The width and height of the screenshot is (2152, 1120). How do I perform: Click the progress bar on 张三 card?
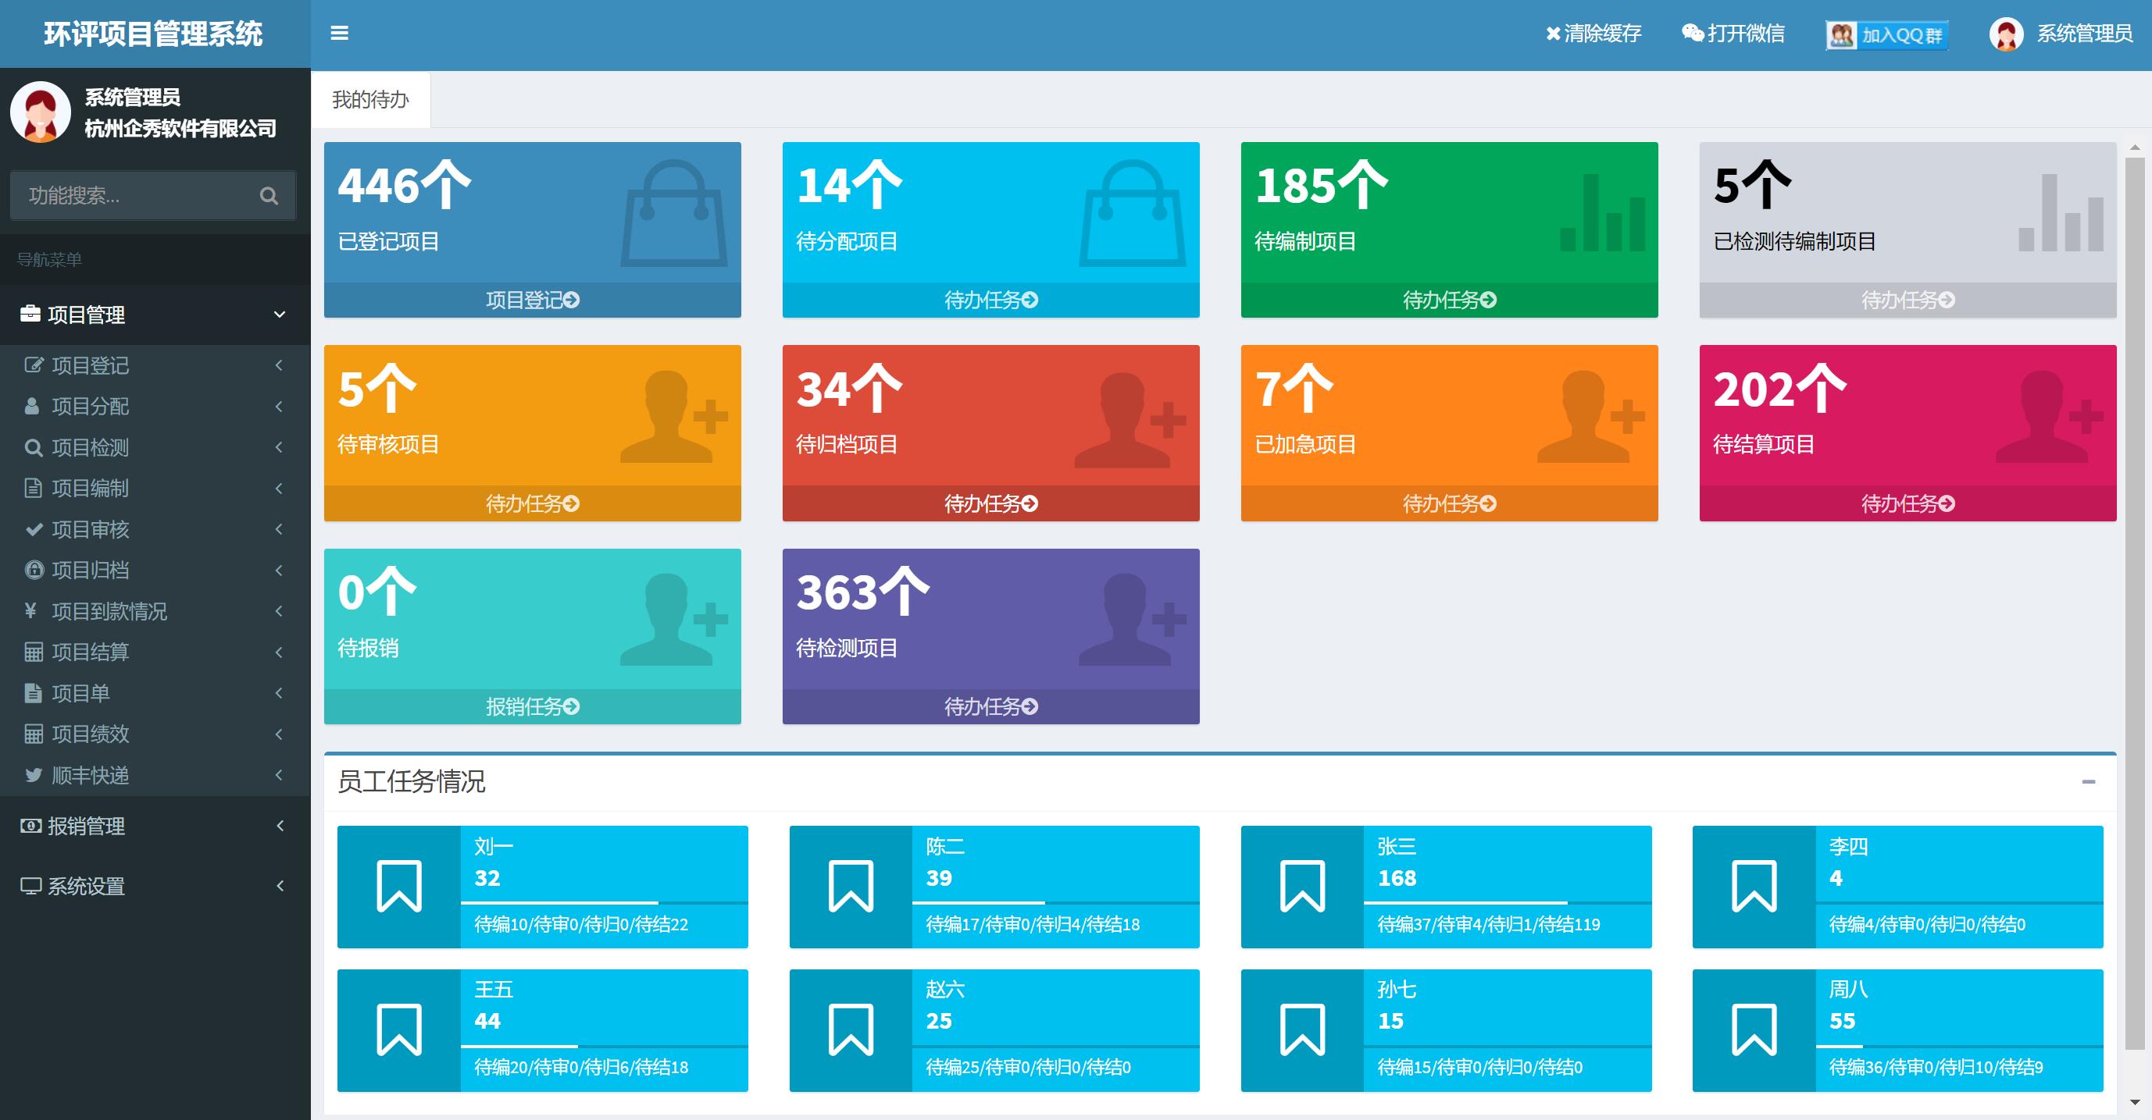1508,902
